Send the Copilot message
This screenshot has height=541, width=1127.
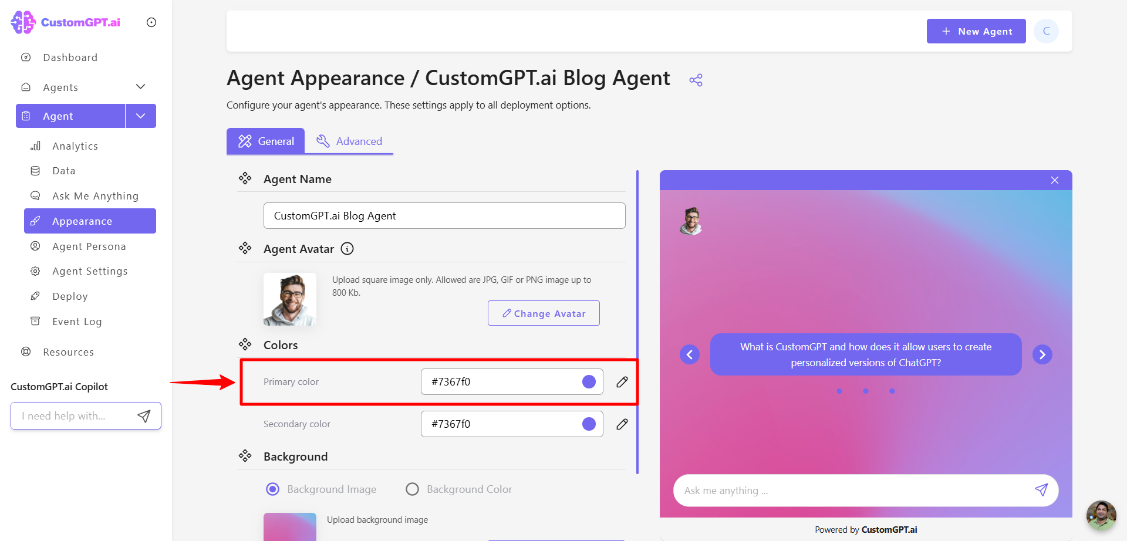click(x=144, y=416)
